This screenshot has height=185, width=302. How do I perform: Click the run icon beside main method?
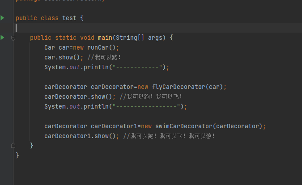coord(3,38)
